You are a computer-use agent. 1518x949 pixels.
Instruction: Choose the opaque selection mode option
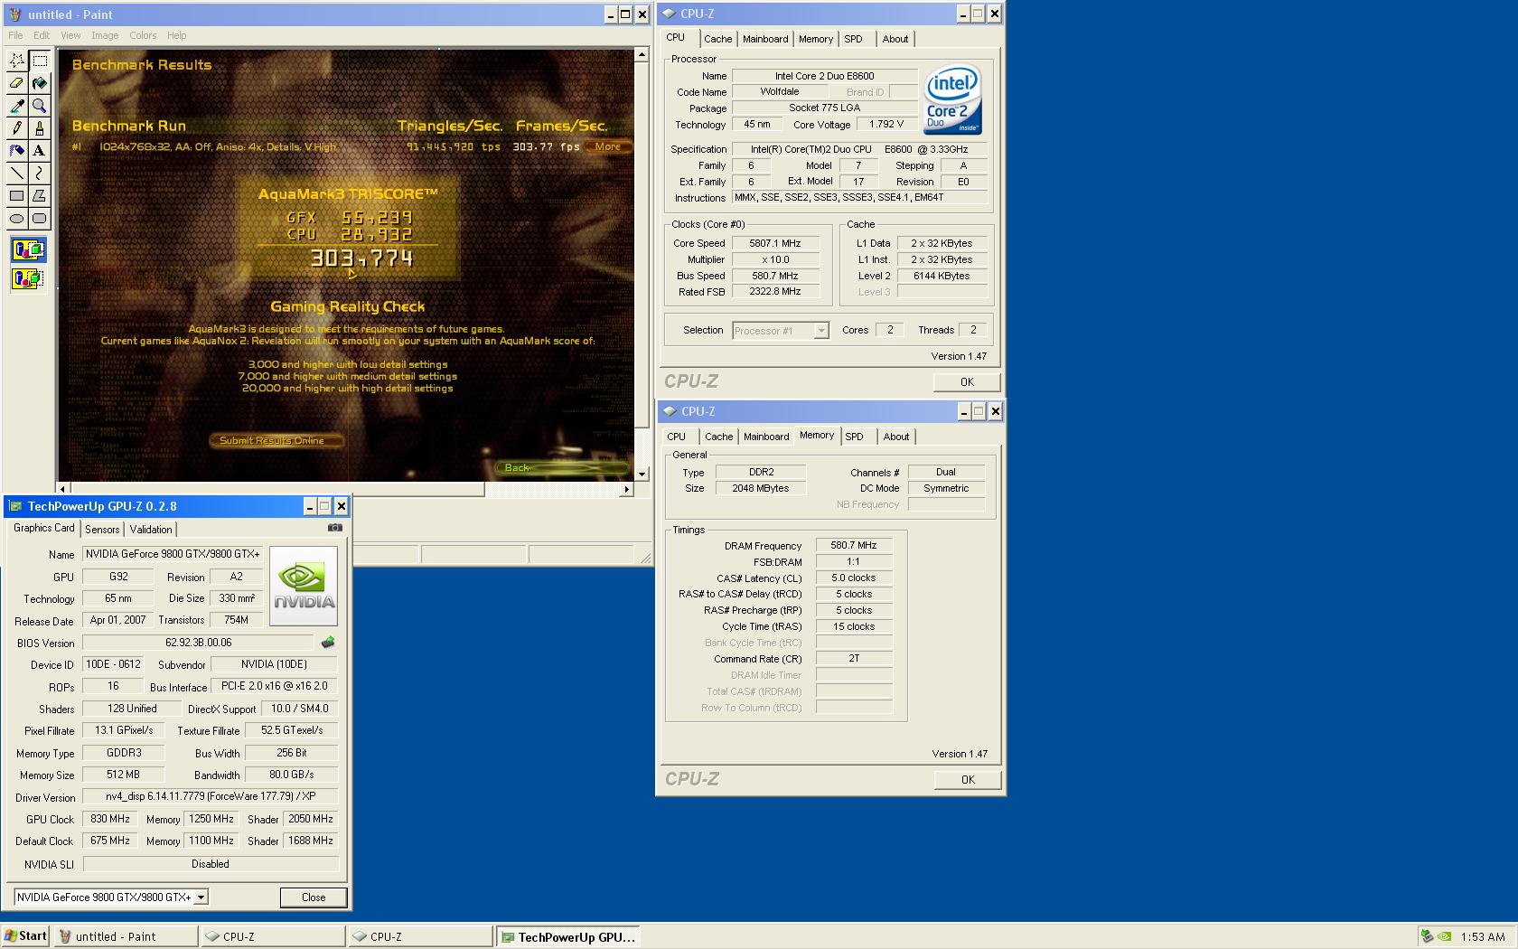(28, 249)
